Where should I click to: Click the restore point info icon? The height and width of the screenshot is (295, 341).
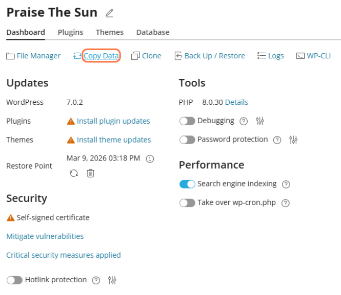pyautogui.click(x=150, y=158)
